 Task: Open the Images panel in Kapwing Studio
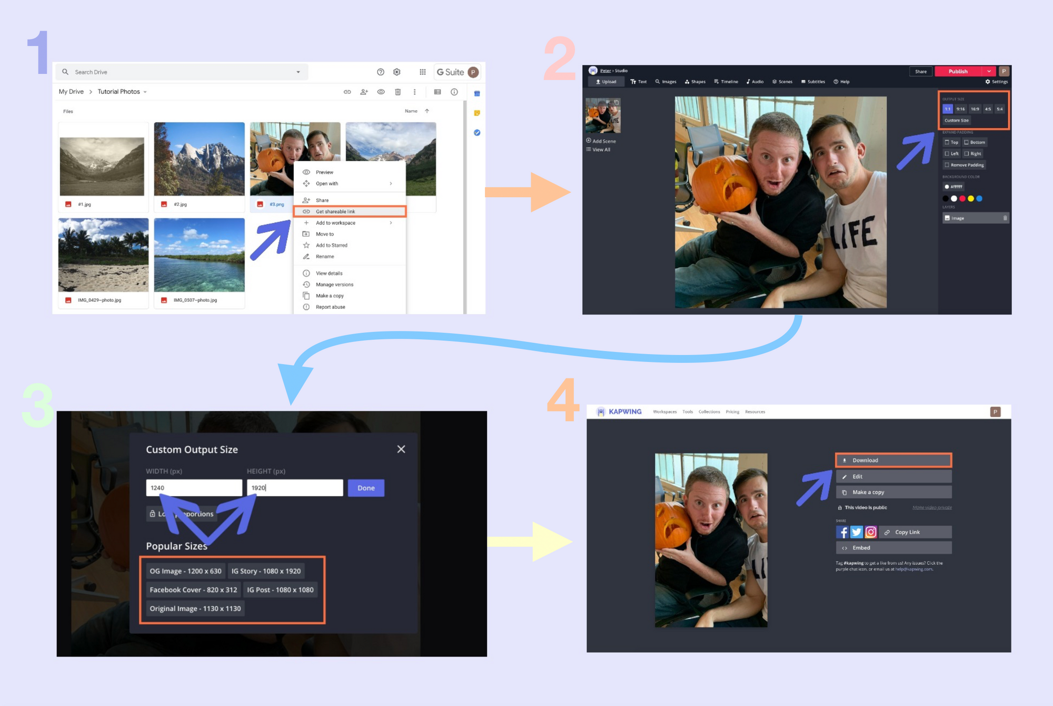tap(669, 82)
